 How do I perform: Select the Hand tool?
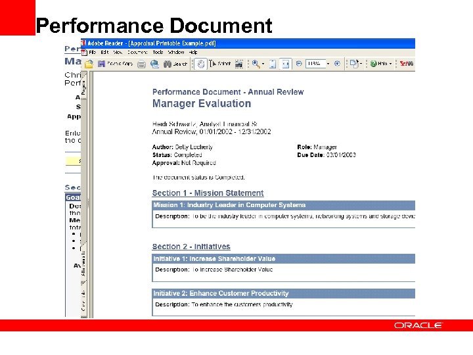pyautogui.click(x=200, y=64)
